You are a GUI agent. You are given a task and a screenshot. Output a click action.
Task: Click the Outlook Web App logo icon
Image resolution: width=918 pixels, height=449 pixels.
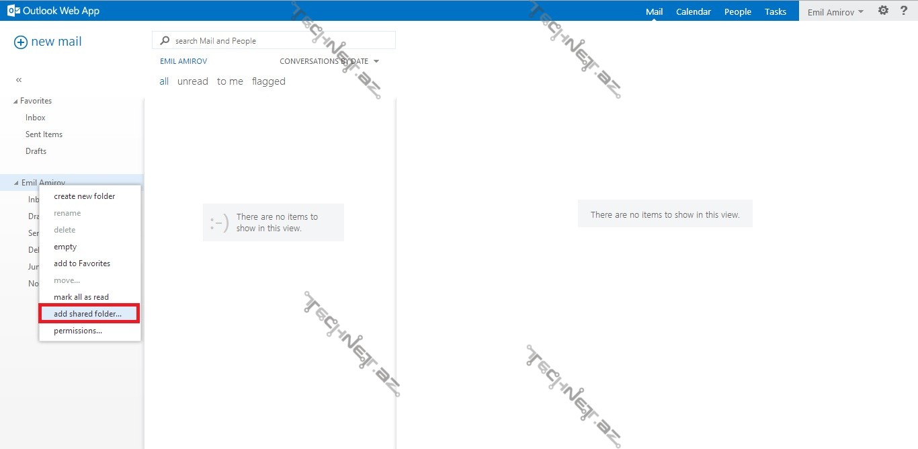[13, 11]
